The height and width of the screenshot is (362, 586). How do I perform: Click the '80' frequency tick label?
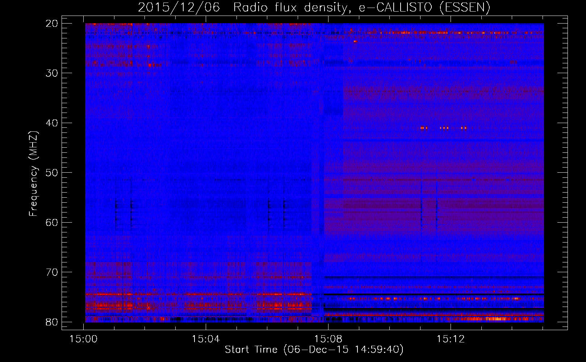[52, 322]
